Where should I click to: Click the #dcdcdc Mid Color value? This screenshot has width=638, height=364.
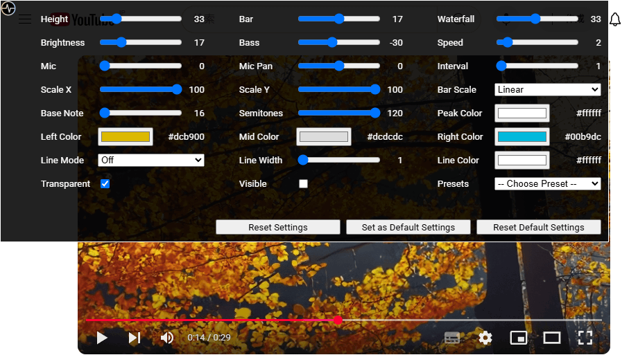(384, 137)
